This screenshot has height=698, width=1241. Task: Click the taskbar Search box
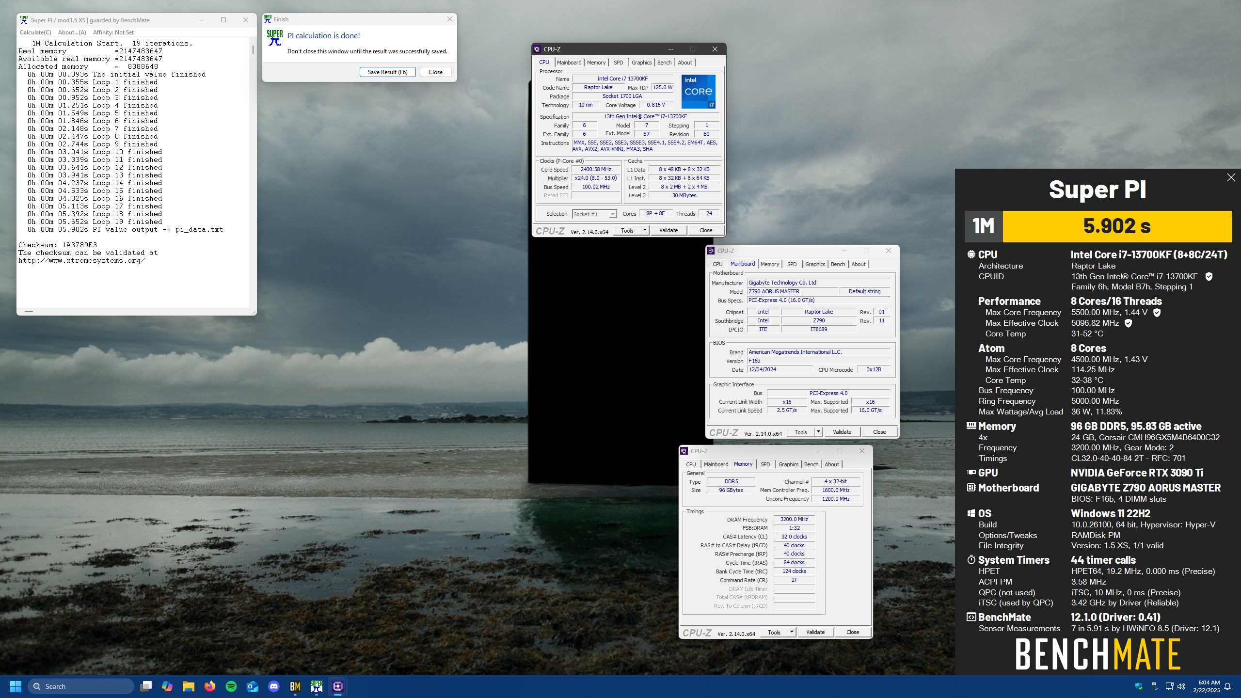[x=80, y=686]
